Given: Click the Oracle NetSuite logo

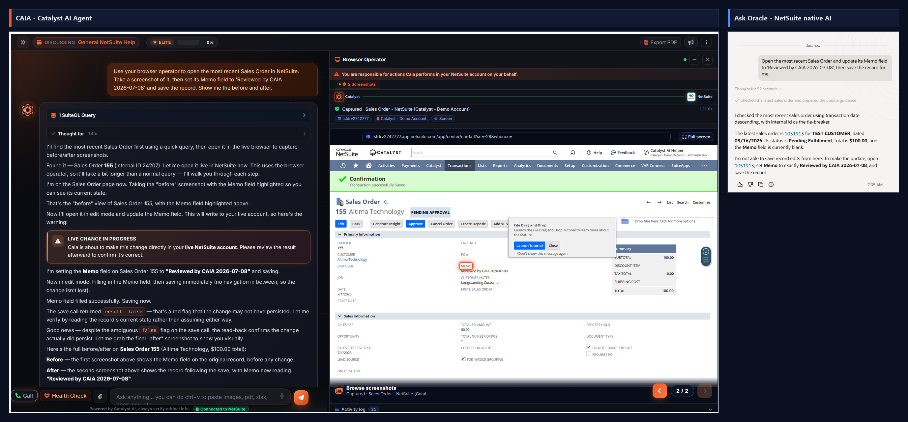Looking at the screenshot, I should (347, 153).
